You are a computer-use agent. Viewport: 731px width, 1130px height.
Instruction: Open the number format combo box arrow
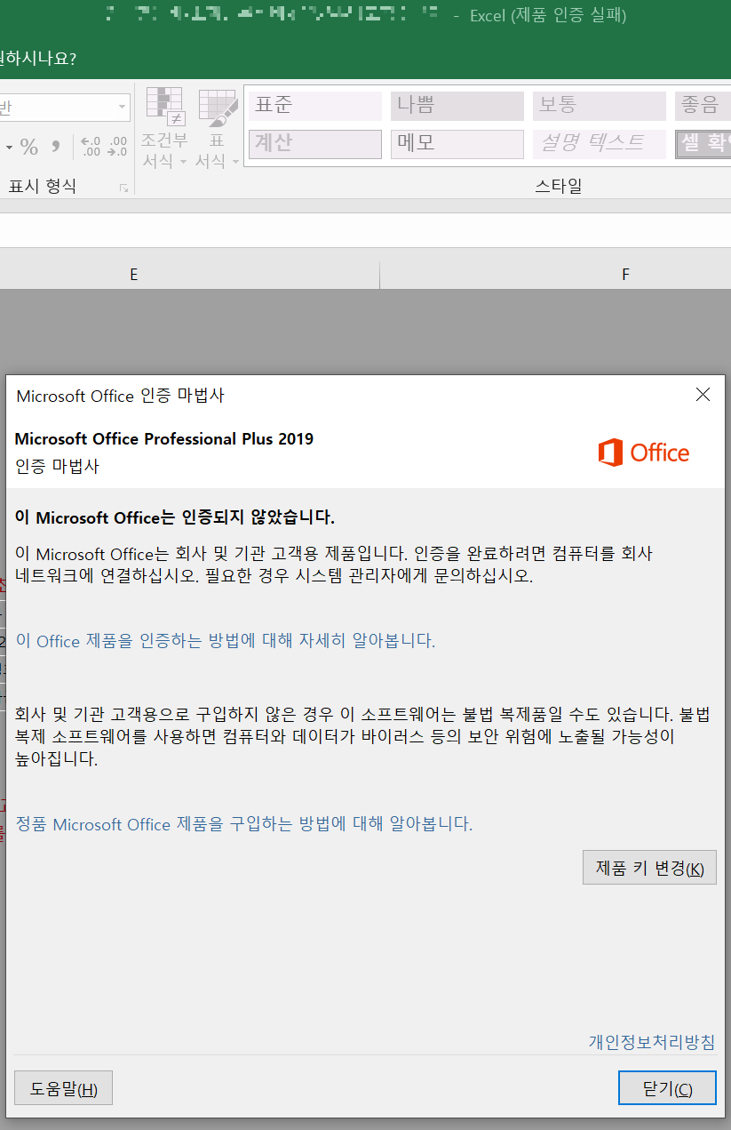pyautogui.click(x=122, y=108)
